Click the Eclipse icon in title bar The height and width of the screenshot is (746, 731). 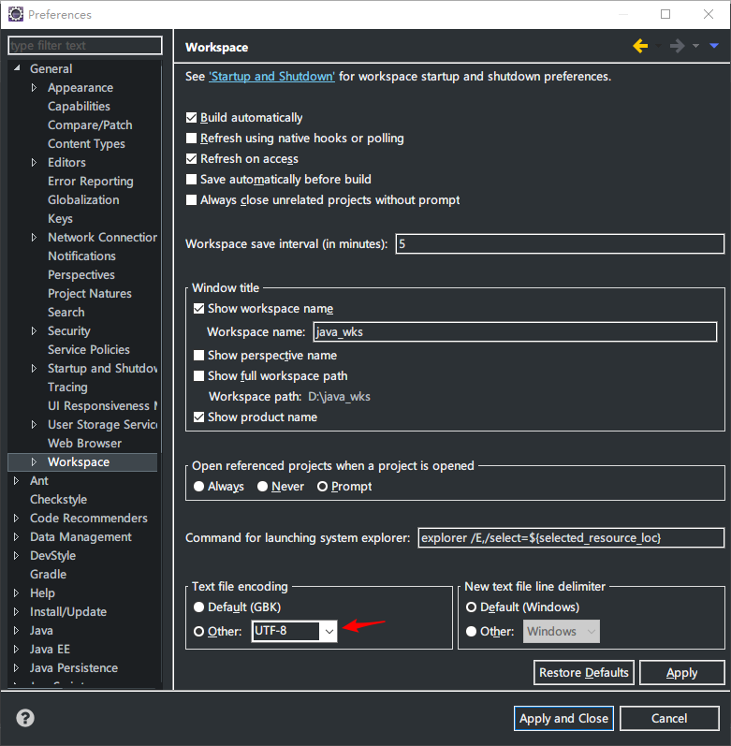coord(15,14)
